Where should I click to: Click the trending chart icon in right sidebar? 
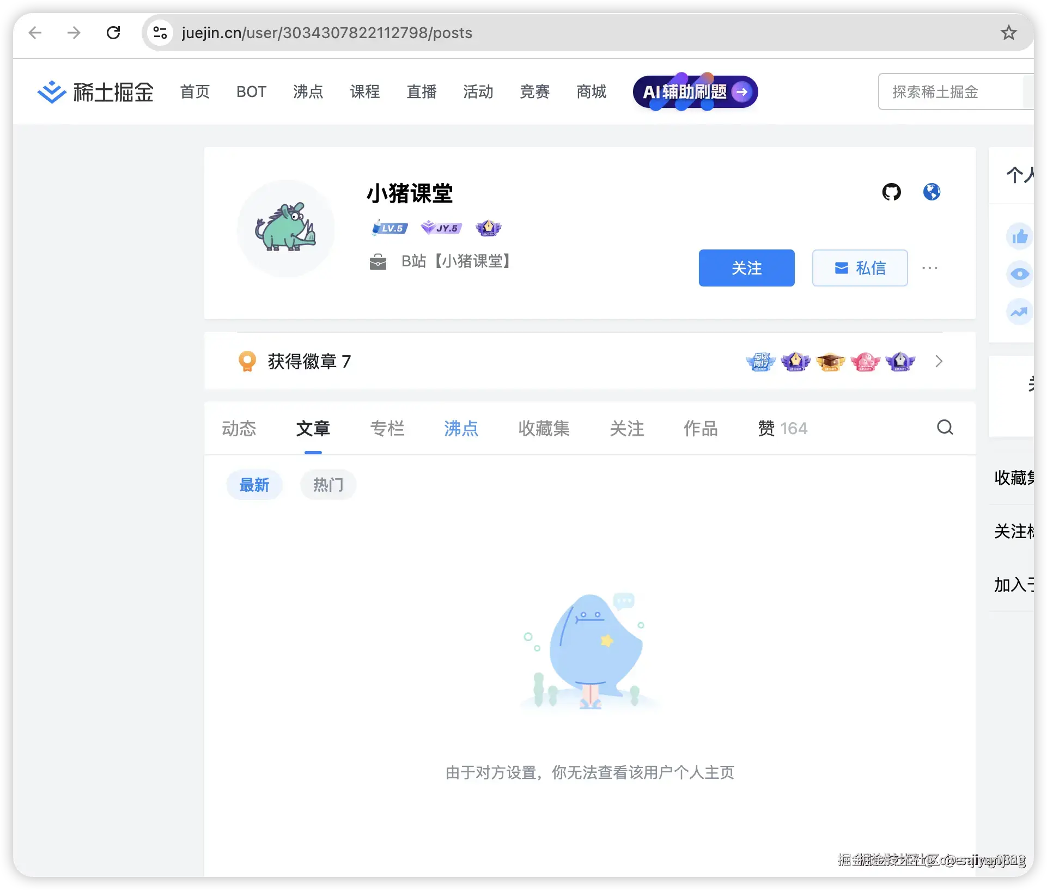click(x=1019, y=312)
